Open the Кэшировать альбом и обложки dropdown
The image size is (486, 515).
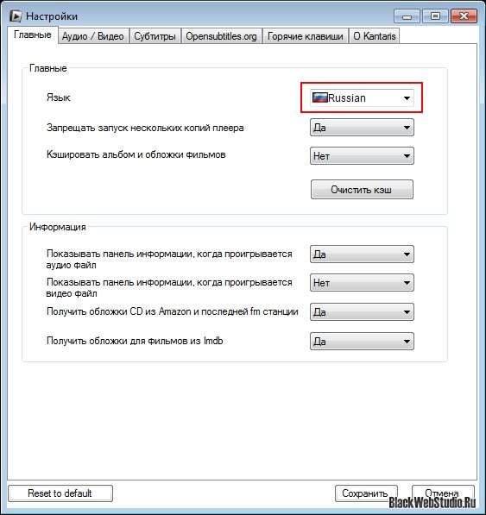tap(362, 156)
